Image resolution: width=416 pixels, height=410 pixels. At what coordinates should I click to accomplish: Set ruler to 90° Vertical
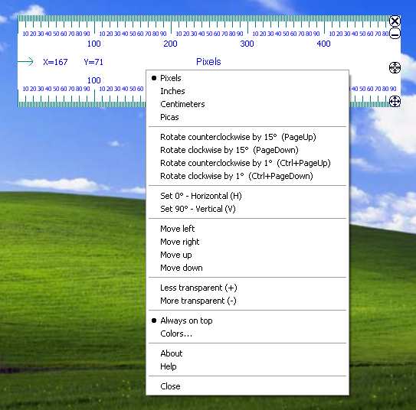click(x=247, y=209)
